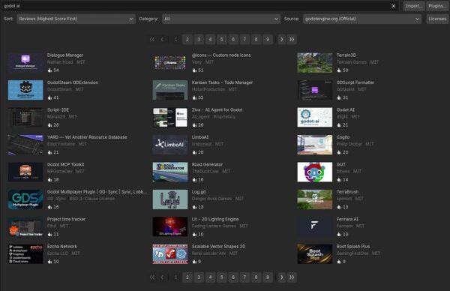The height and width of the screenshot is (291, 450).
Task: Open the YARD resource database thumbnail
Action: coord(25,145)
